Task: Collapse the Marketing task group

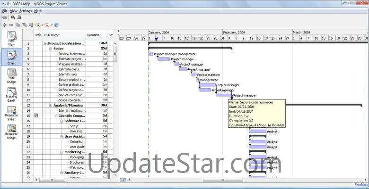Action: (61, 152)
